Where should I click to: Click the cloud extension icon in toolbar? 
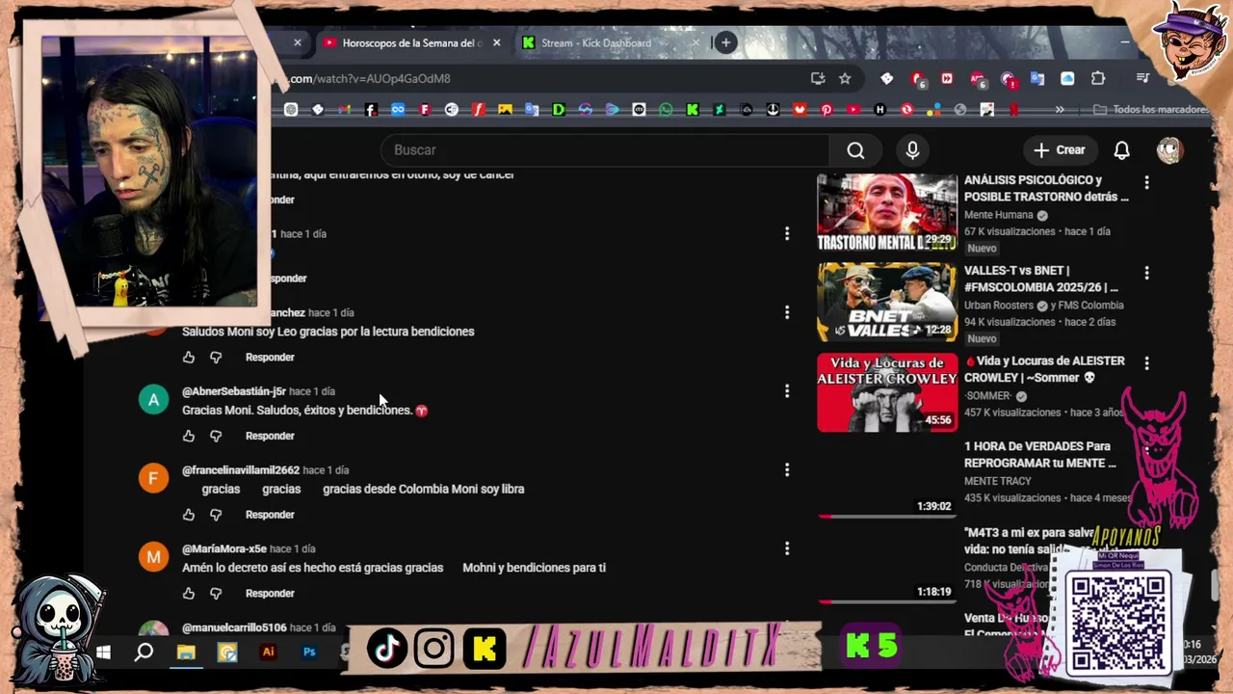1067,78
